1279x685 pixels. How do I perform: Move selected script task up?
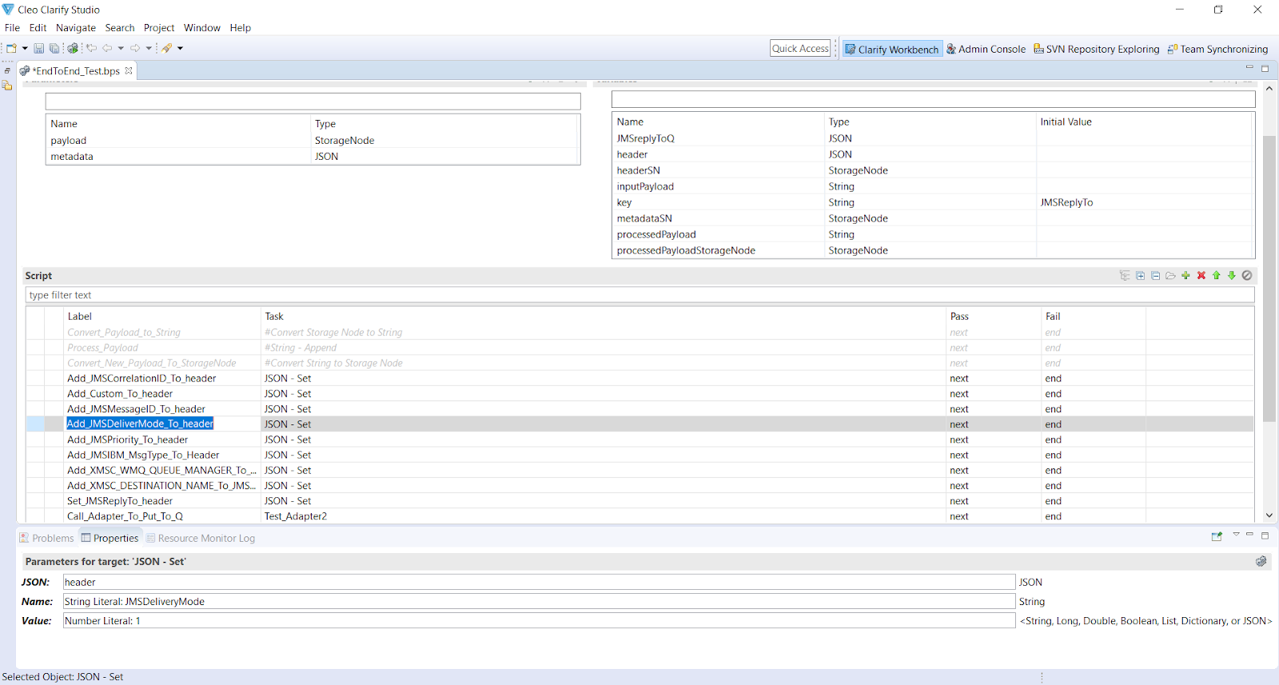[x=1217, y=276]
